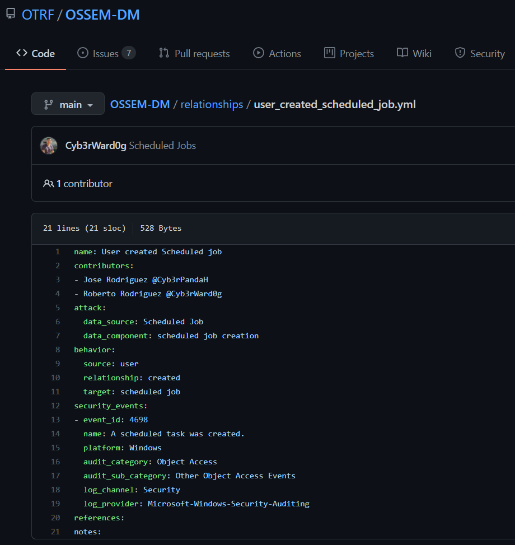Viewport: 515px width, 545px height.
Task: Click the log_channel: Security line
Action: (x=132, y=490)
